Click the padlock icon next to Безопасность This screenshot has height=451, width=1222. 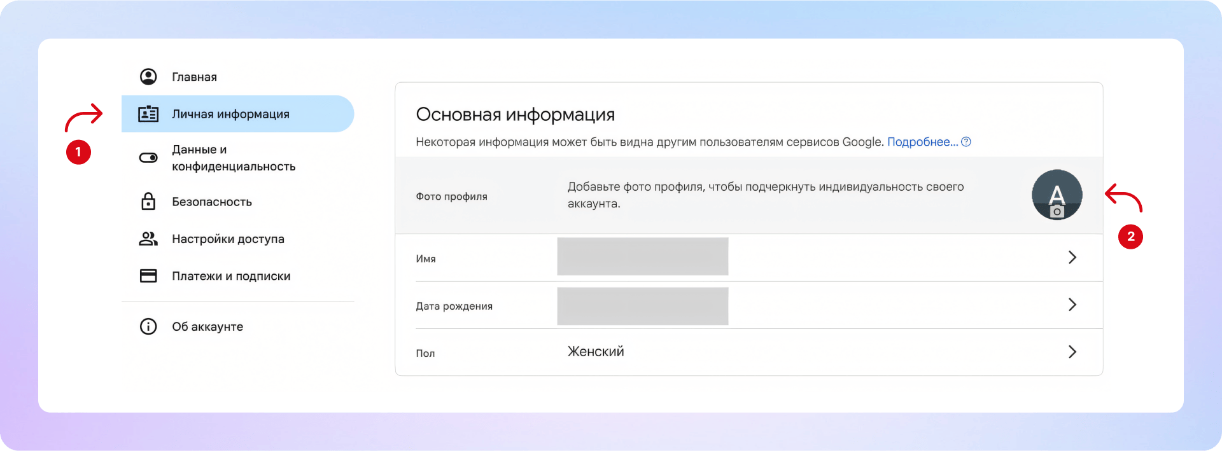coord(148,202)
